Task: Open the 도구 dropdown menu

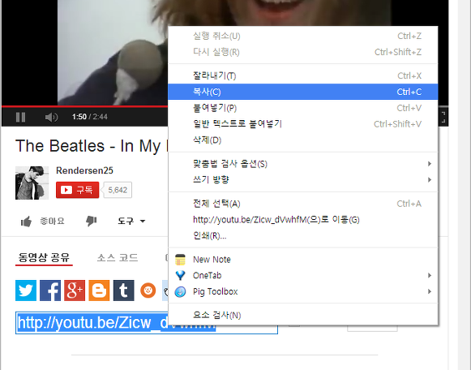Action: 131,222
